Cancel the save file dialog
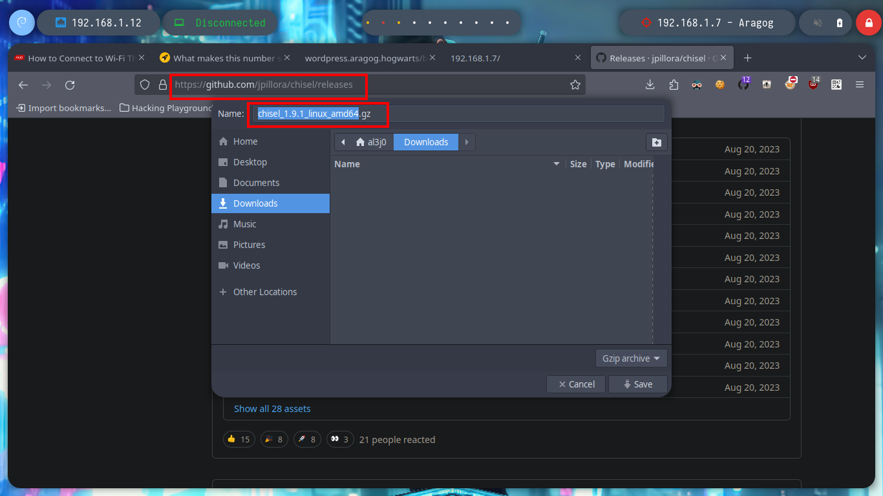Viewport: 883px width, 496px height. pos(576,384)
